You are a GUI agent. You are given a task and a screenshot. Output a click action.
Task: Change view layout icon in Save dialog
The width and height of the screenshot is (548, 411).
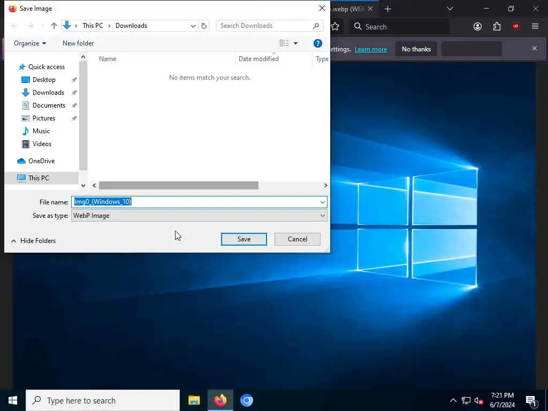[284, 43]
